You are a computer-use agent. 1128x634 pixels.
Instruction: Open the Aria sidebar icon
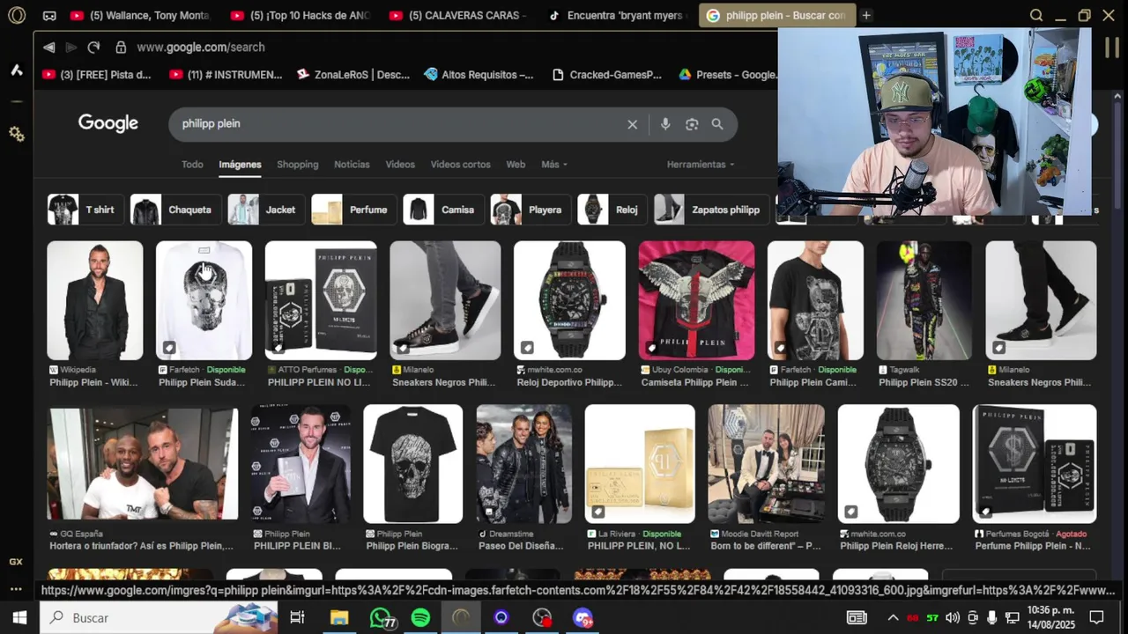click(x=16, y=70)
